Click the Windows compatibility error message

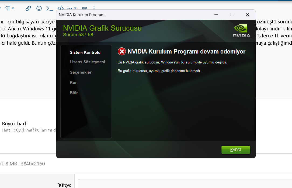172,62
